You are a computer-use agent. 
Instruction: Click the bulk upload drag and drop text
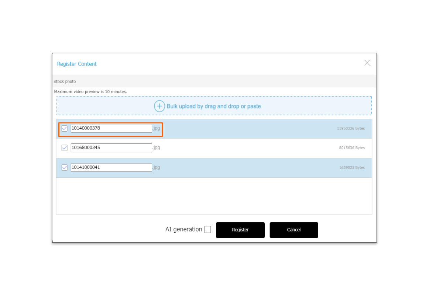coord(214,106)
